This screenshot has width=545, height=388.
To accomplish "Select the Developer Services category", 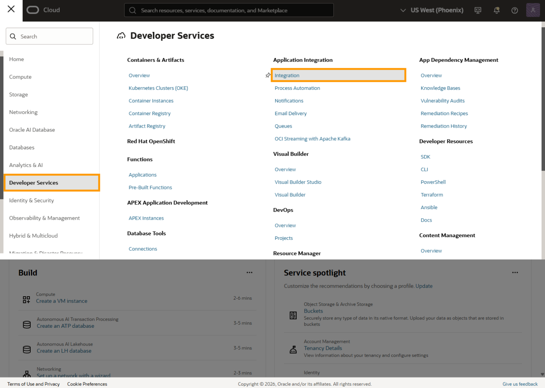I will (x=52, y=183).
